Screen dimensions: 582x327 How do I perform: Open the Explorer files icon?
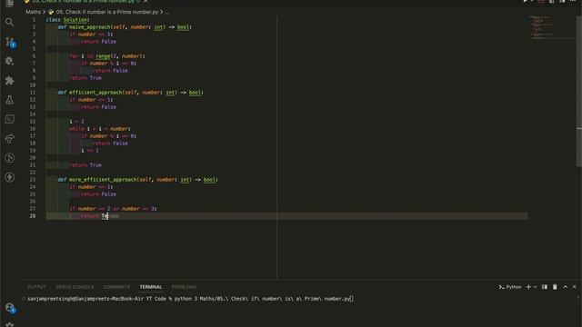(10, 4)
